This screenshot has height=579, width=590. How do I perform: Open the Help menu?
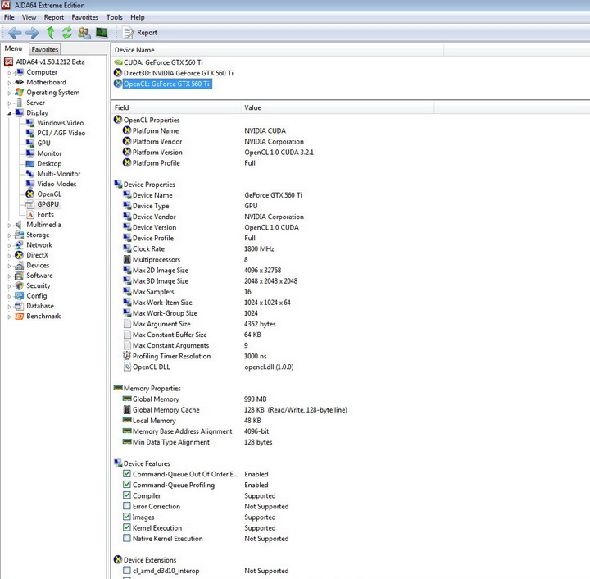[x=138, y=17]
